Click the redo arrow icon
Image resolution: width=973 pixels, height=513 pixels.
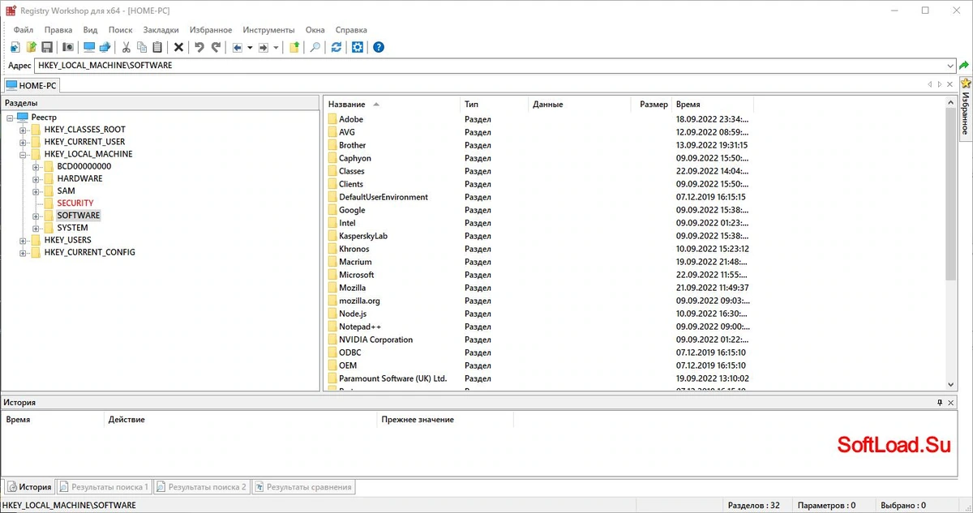(x=215, y=47)
